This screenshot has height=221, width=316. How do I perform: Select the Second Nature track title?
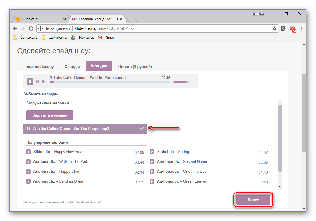click(x=183, y=161)
